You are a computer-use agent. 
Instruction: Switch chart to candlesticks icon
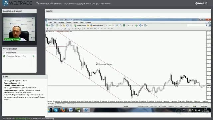[110, 25]
